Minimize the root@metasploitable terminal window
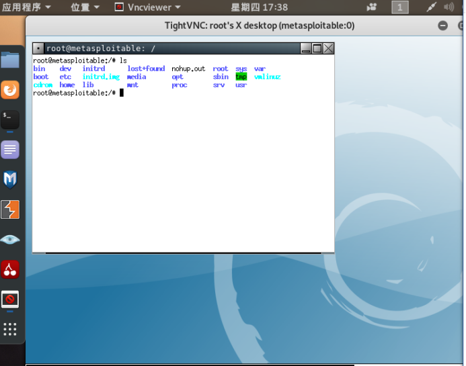The image size is (466, 366). tap(306, 48)
